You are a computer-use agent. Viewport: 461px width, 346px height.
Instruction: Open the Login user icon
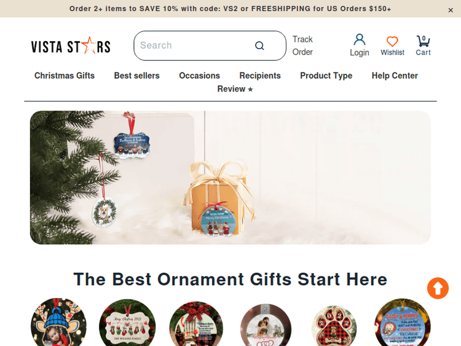tap(360, 39)
